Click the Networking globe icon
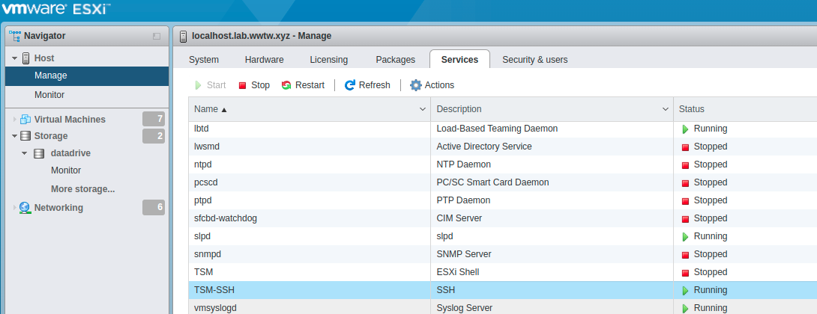The width and height of the screenshot is (817, 314). pos(25,207)
